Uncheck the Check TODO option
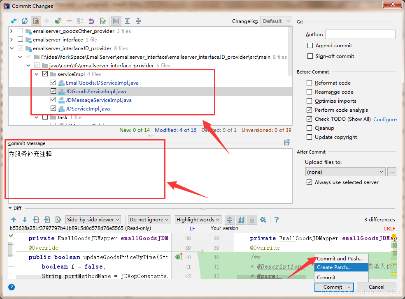Image resolution: width=405 pixels, height=299 pixels. point(309,119)
